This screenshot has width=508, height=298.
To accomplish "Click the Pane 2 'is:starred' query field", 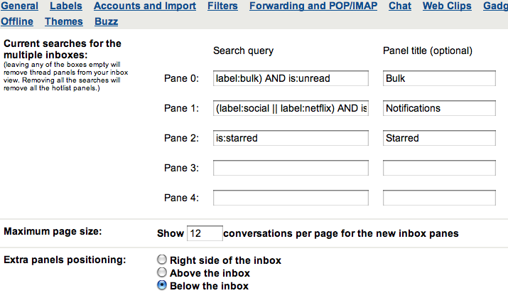I will point(291,138).
